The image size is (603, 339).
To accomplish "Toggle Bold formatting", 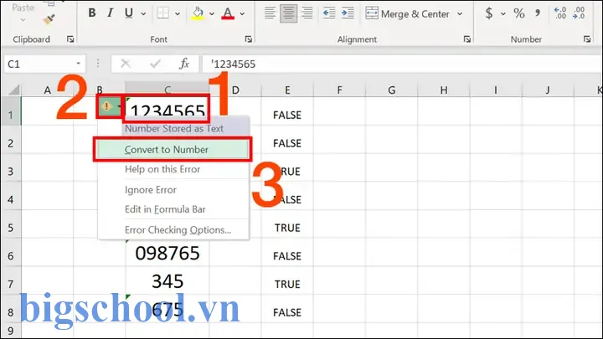I will pos(92,13).
